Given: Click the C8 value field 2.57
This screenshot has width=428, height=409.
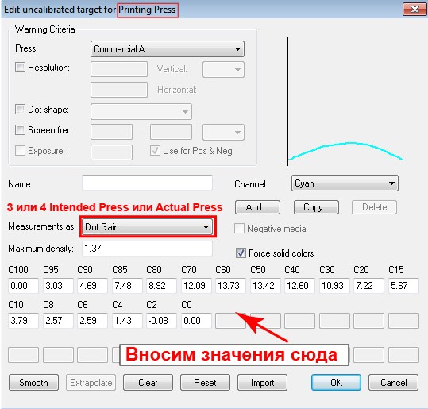Looking at the screenshot, I should click(58, 321).
